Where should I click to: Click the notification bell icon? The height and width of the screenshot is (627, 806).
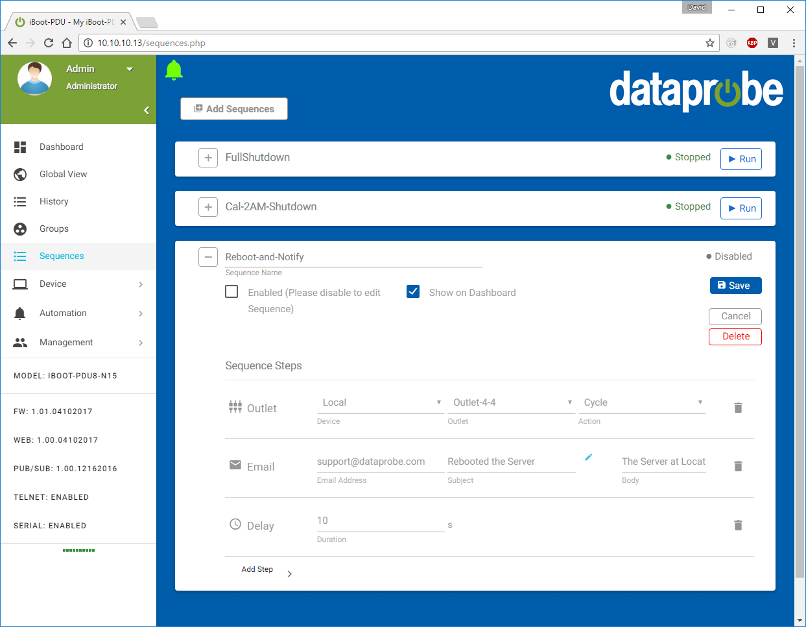point(174,70)
